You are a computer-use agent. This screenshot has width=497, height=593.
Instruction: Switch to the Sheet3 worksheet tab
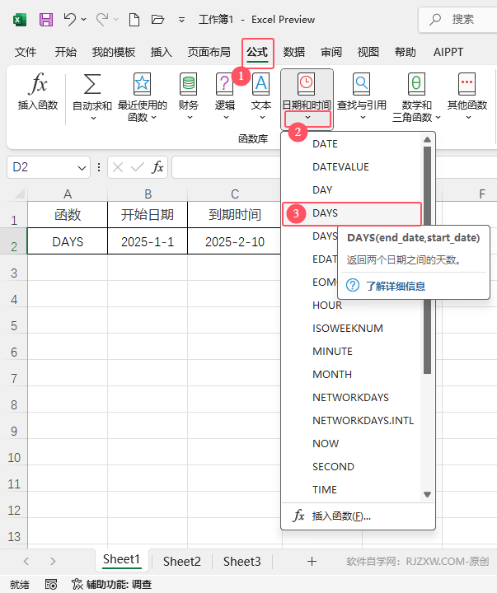tap(241, 562)
